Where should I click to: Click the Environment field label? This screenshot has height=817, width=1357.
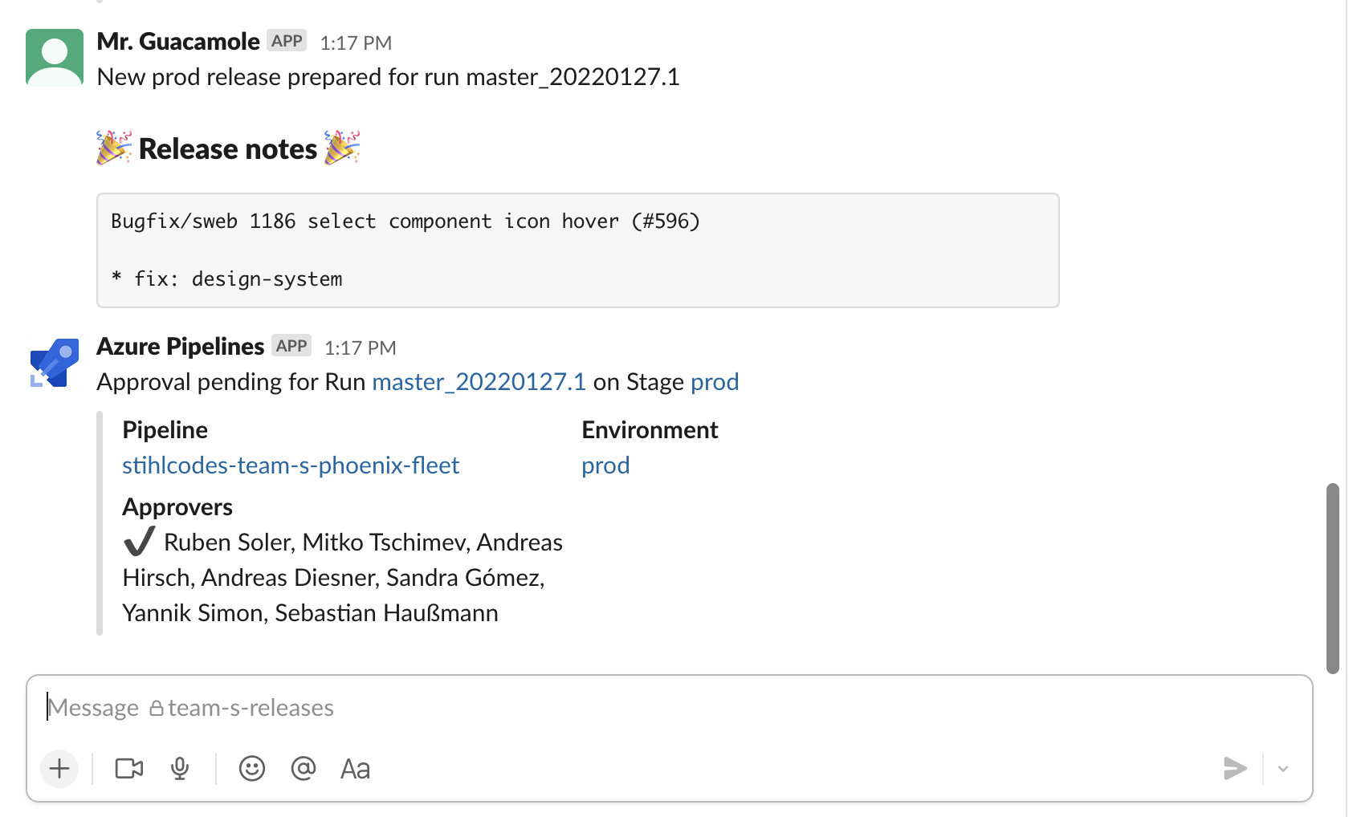[650, 430]
